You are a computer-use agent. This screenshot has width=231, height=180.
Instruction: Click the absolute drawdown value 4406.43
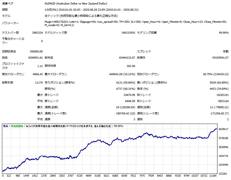coord(38,74)
